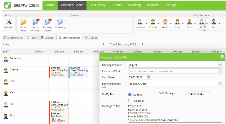Go to the Home menu
Image resolution: width=226 pixels, height=124 pixels.
pyautogui.click(x=50, y=5)
